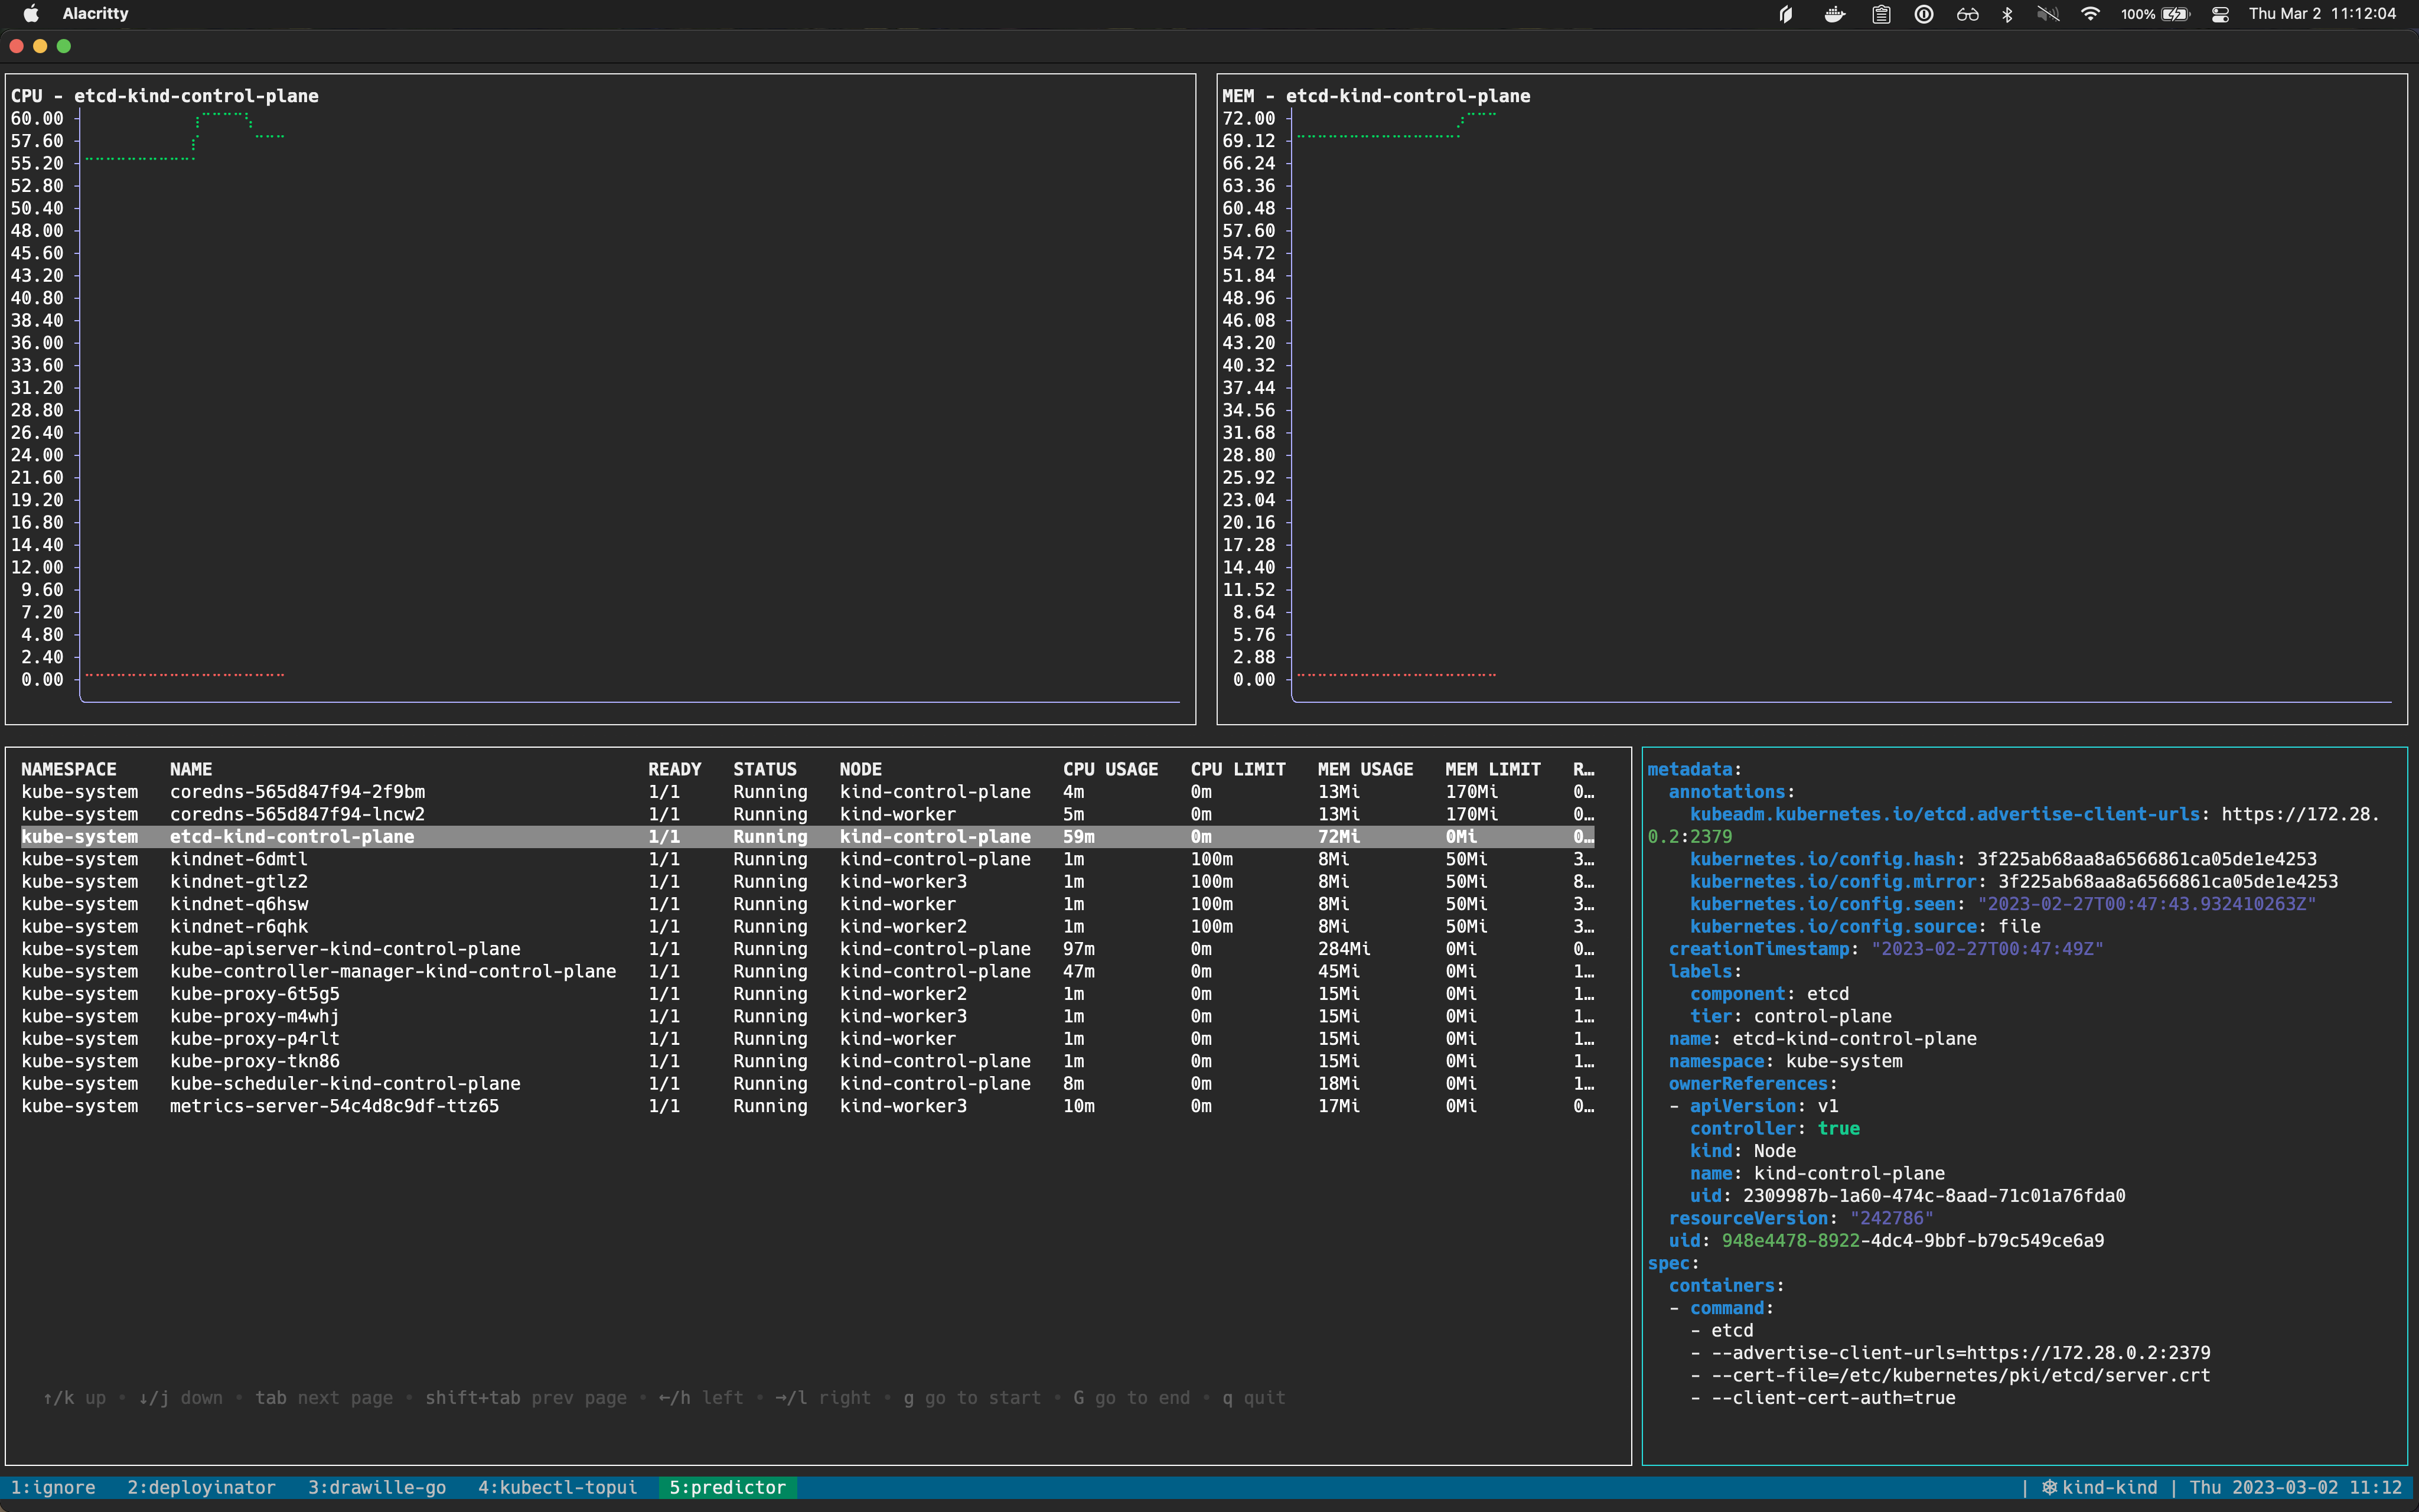Click the highlighted etcd-kind-control-plane row
2419x1512 pixels.
pos(808,837)
